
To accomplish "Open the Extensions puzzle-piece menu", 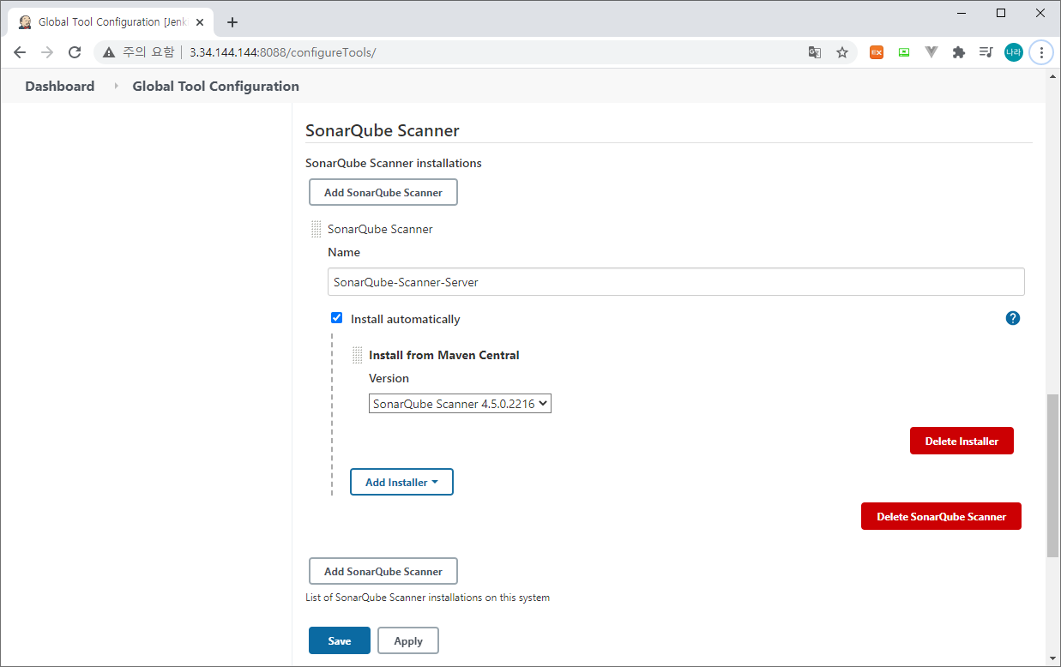I will coord(959,52).
